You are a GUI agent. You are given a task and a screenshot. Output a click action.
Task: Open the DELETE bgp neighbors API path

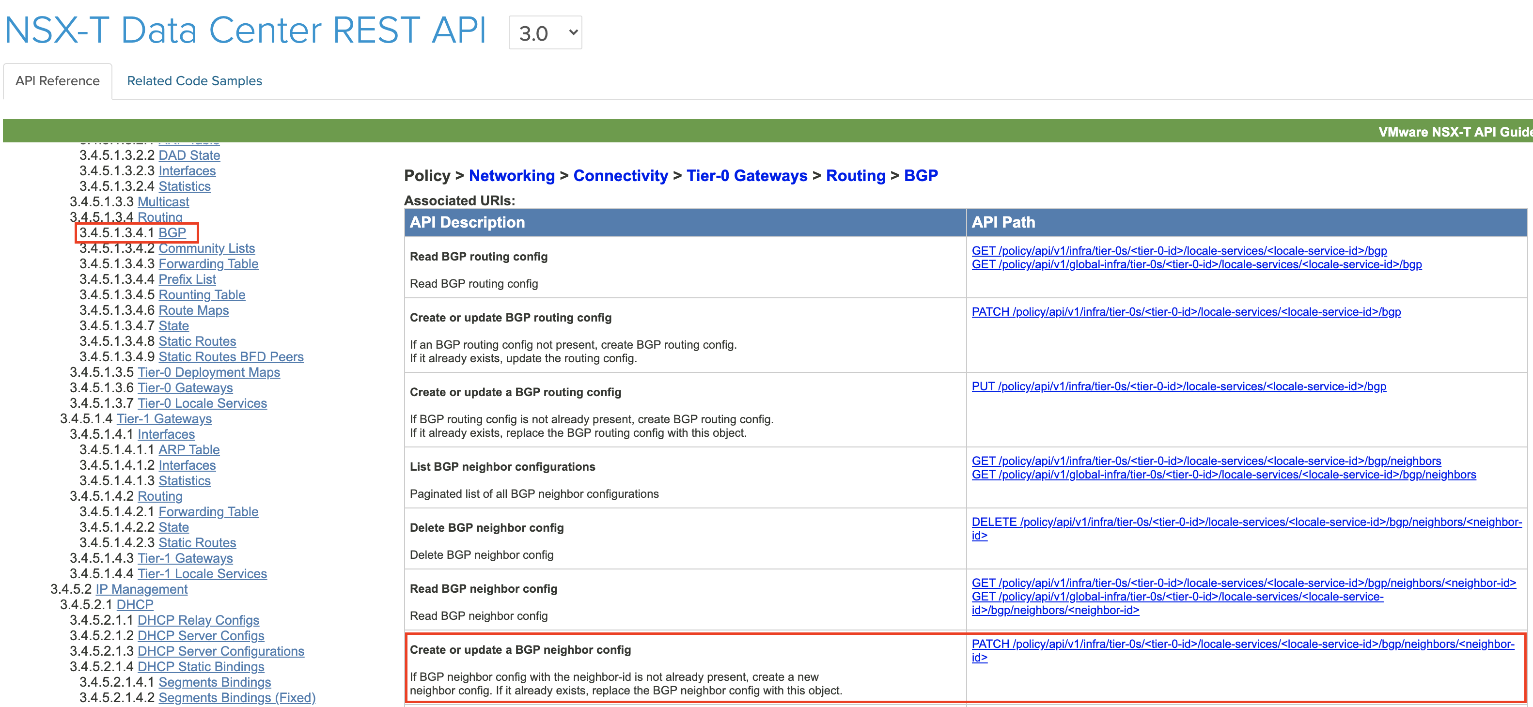pos(1246,522)
